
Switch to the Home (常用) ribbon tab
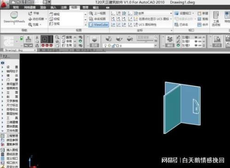tap(16, 7)
